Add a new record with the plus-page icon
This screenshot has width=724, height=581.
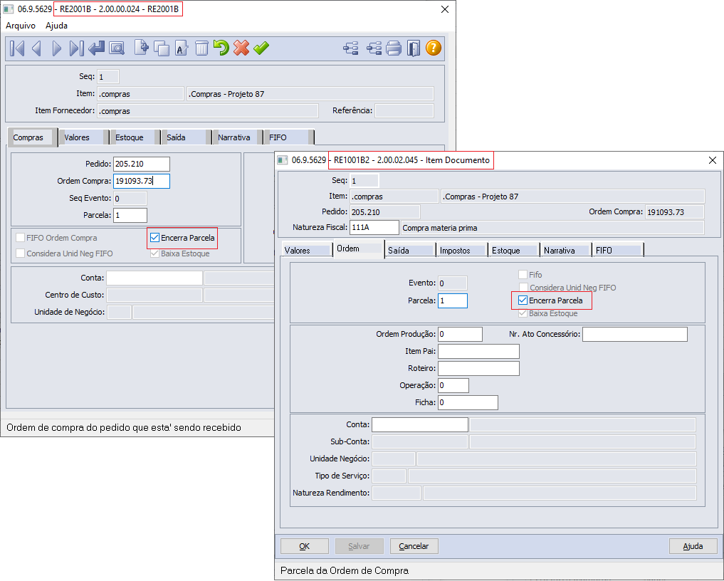(x=141, y=48)
